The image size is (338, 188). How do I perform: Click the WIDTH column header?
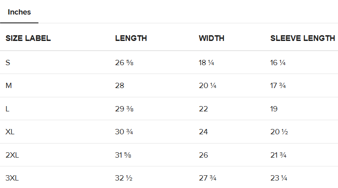[211, 38]
